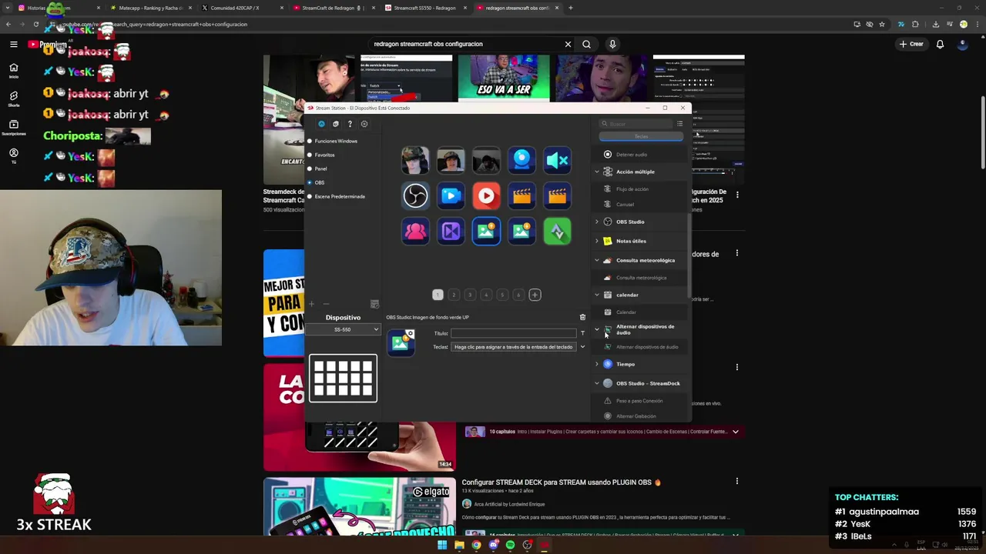Click the T title text format icon
The image size is (986, 554).
coord(582,333)
